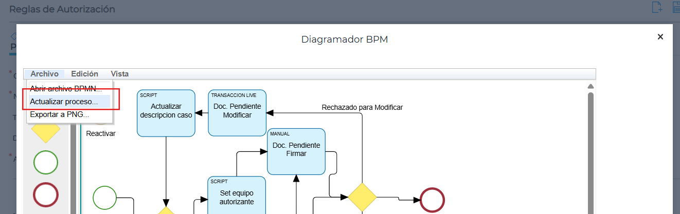Choose Exportar a PNG… menu entry
The height and width of the screenshot is (214, 680).
click(x=69, y=114)
